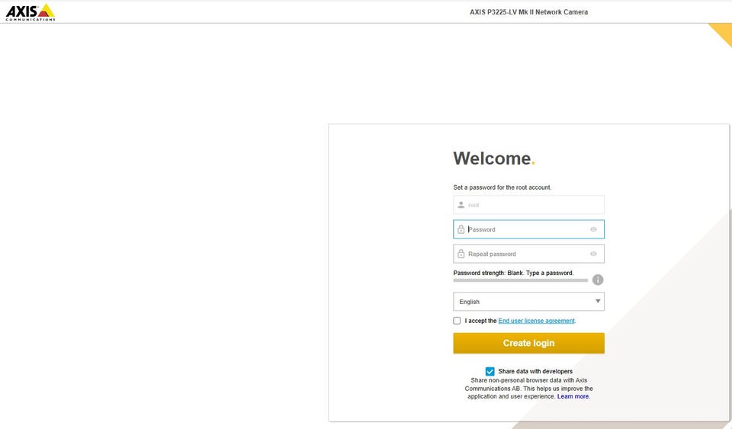Focus the Password input field
The height and width of the screenshot is (429, 732).
[x=528, y=229]
